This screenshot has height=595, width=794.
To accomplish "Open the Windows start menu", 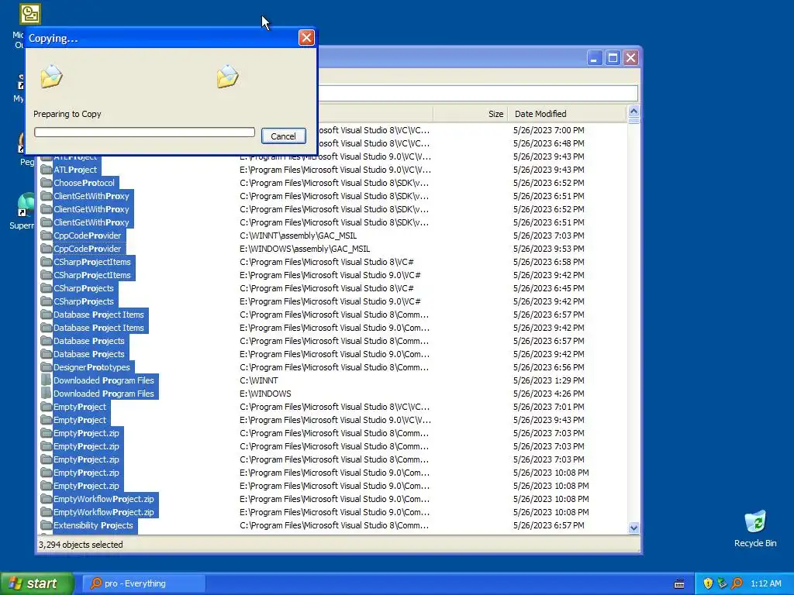I will [37, 583].
